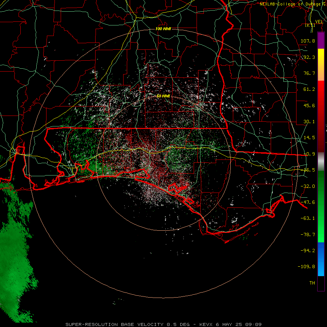Click the -16.5 legend value
Screen dimensions: 327x327
[309, 170]
